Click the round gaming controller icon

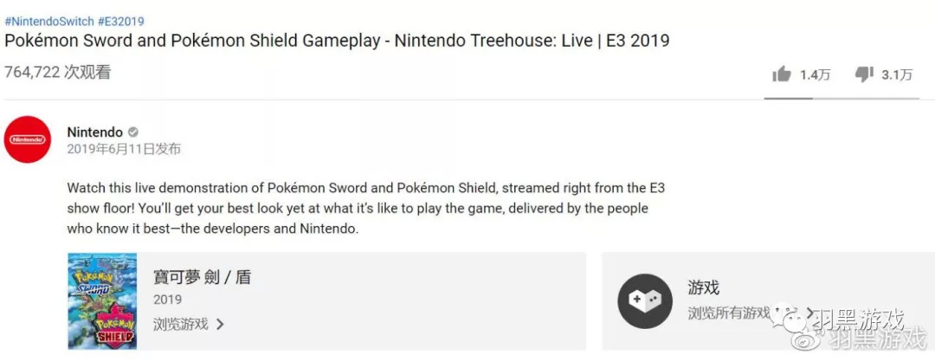pos(645,300)
